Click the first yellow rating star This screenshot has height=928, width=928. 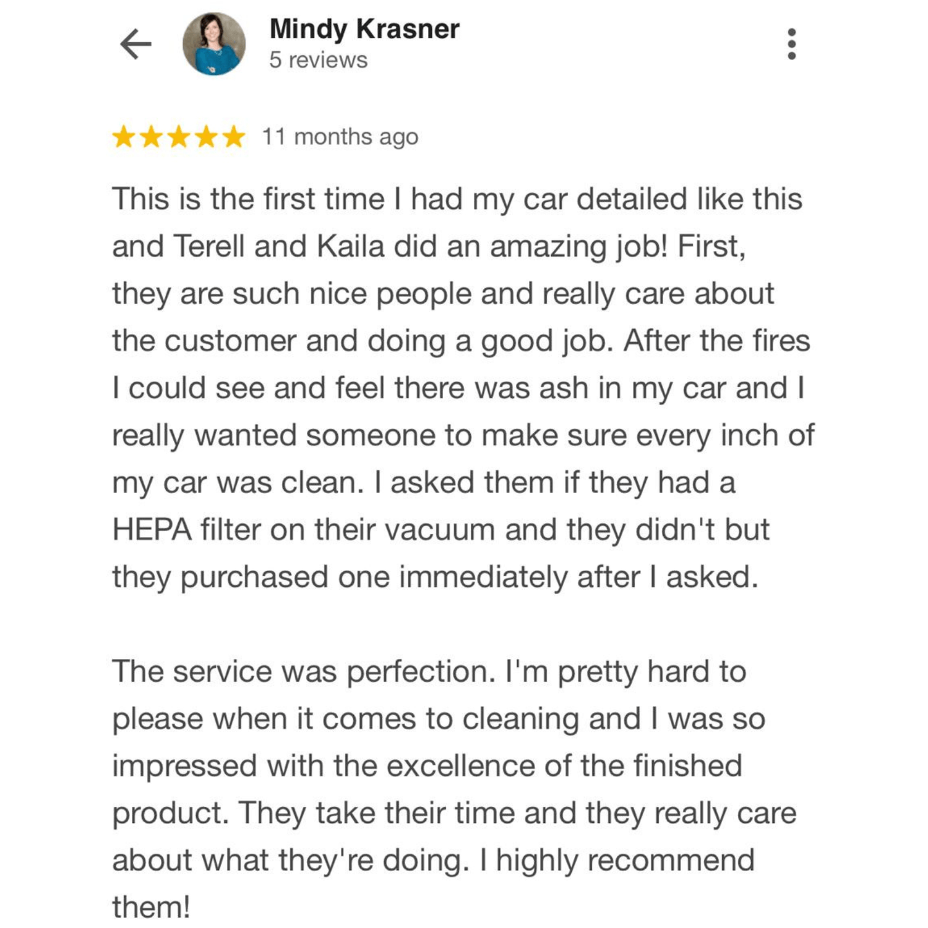(124, 137)
